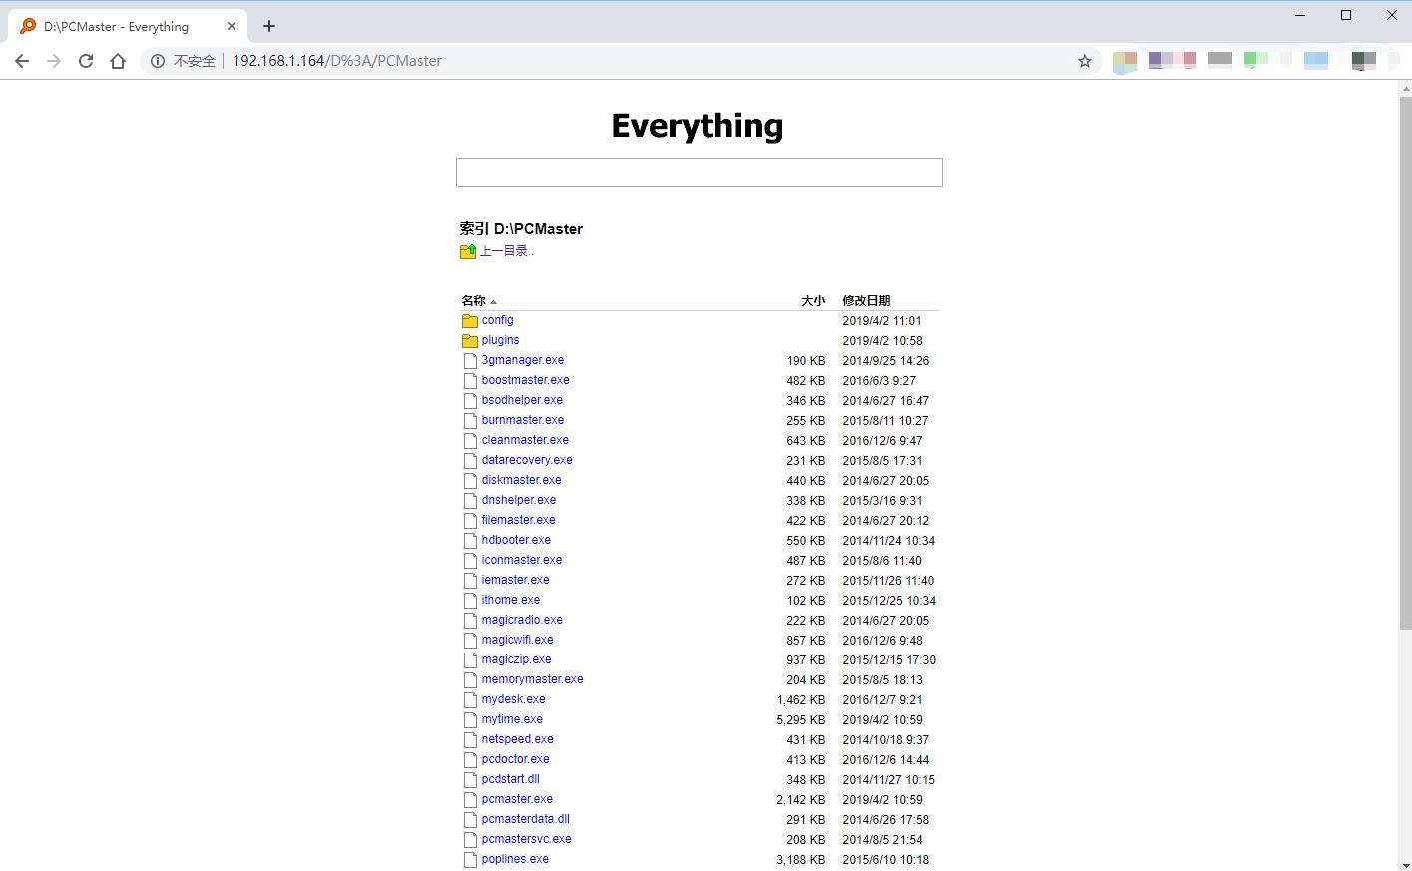Open pcmasterdata.dll file link
This screenshot has width=1412, height=871.
(x=525, y=819)
